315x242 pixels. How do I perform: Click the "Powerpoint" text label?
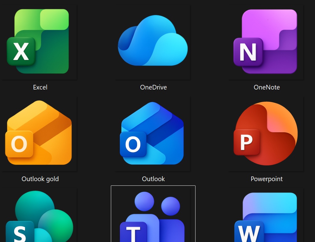(x=267, y=179)
